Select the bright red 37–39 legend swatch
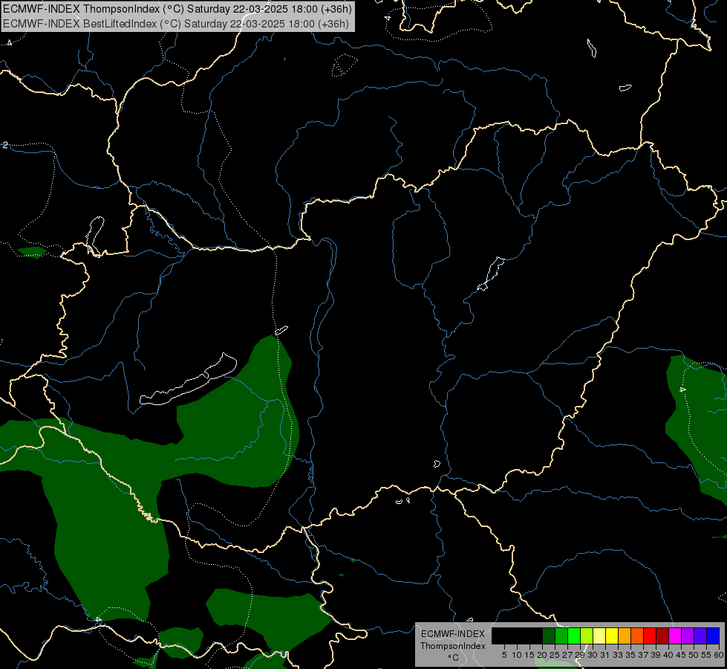727x669 pixels. tap(650, 636)
